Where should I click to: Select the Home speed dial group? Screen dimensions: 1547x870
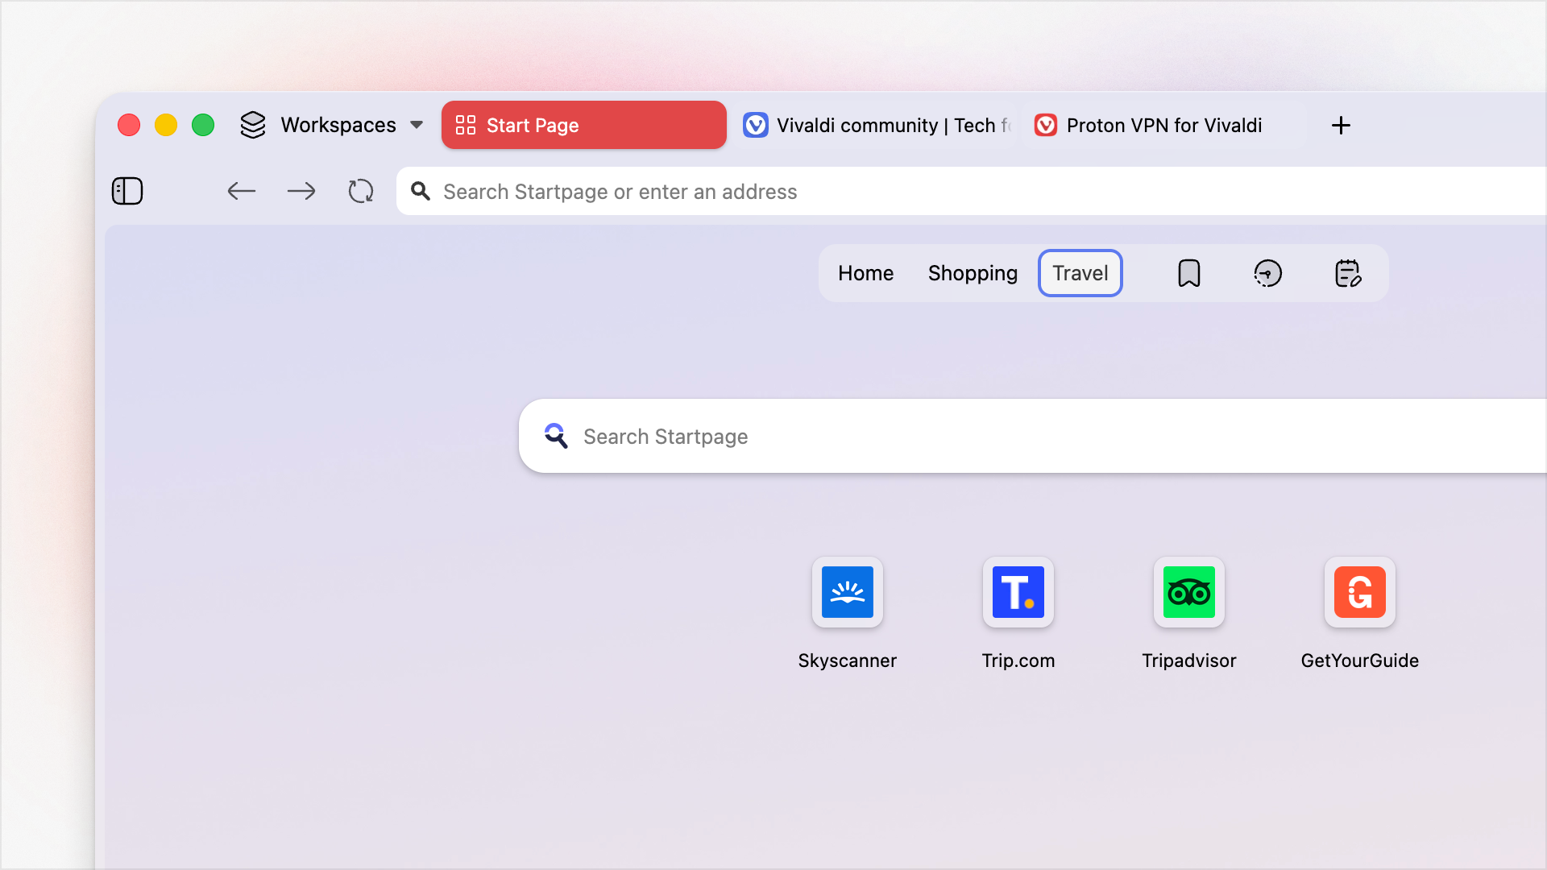(865, 273)
